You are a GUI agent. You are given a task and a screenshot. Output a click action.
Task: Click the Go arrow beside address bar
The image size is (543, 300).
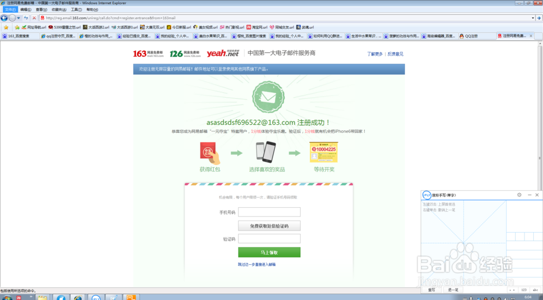(539, 18)
